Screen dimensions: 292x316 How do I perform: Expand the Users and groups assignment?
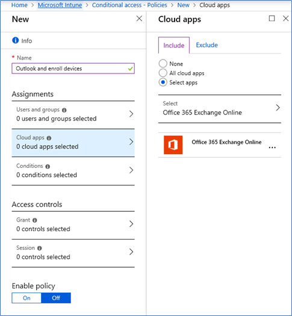pos(73,114)
